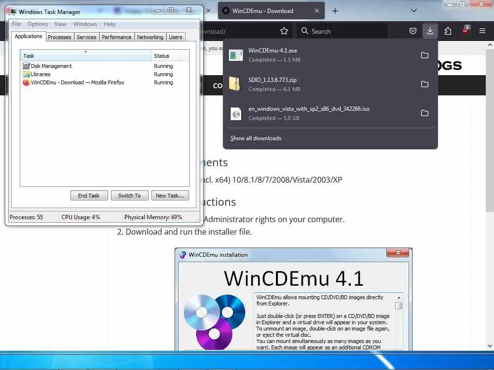
Task: Click the Firefox downloads toolbar icon
Action: [430, 31]
